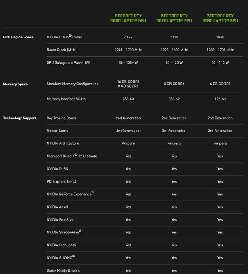
Task: Click the Standard Memory Configuration row label
Action: pyautogui.click(x=73, y=84)
